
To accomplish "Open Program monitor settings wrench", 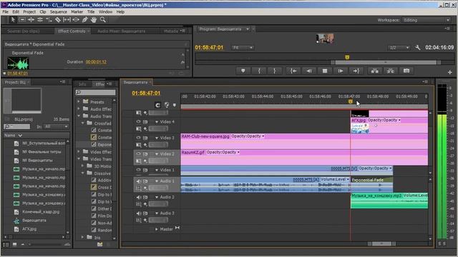I will click(418, 48).
